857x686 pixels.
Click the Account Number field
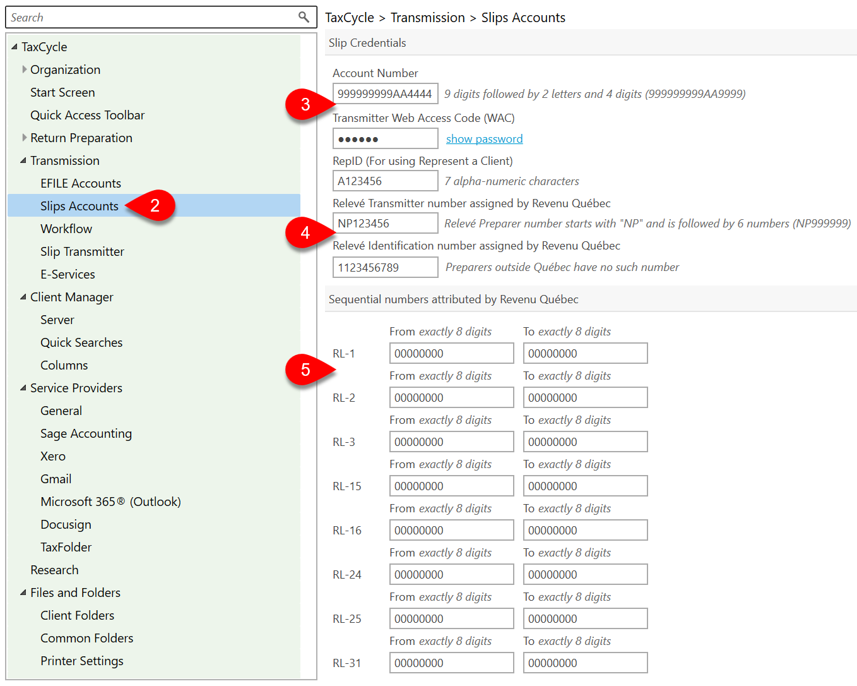point(386,93)
